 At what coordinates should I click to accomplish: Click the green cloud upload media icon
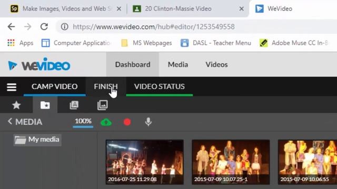pyautogui.click(x=106, y=122)
